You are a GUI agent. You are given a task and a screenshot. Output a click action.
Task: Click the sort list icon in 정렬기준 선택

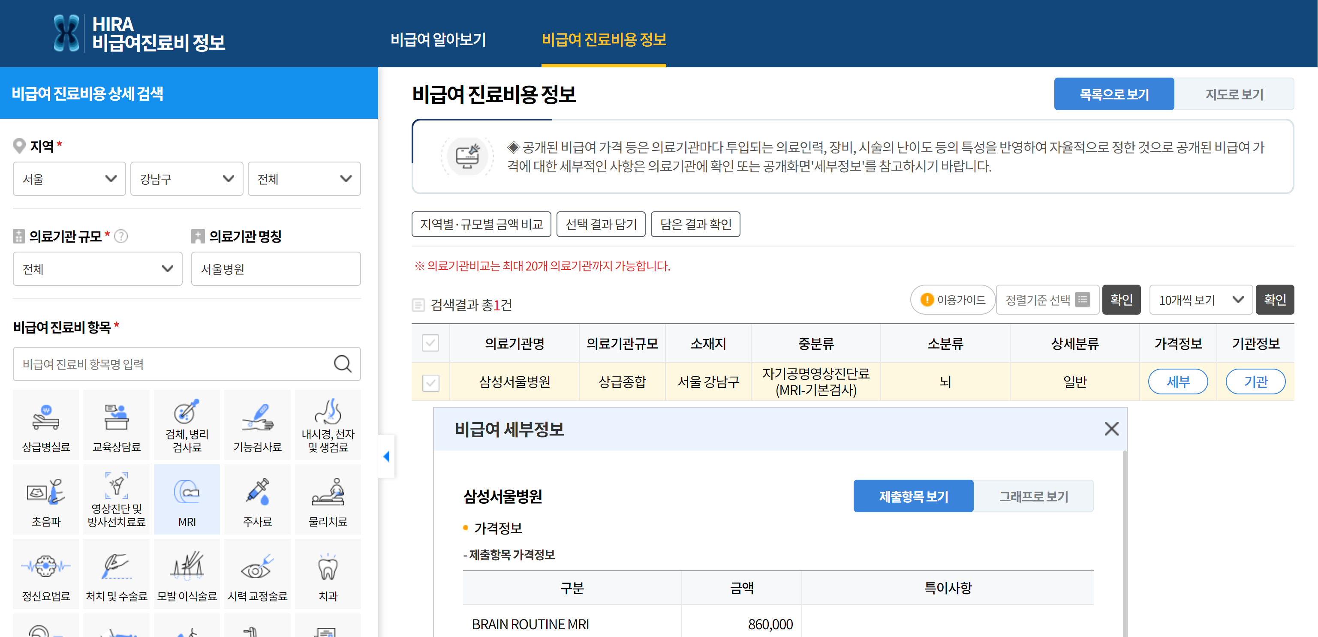coord(1082,299)
